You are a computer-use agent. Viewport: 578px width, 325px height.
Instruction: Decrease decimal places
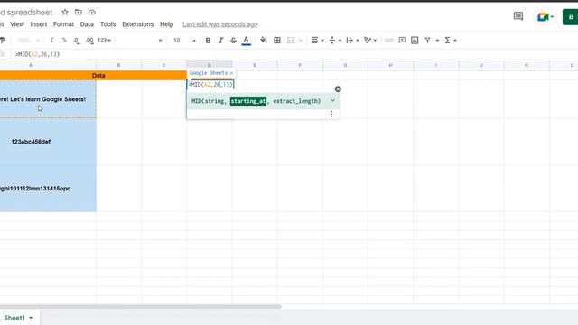click(x=76, y=40)
